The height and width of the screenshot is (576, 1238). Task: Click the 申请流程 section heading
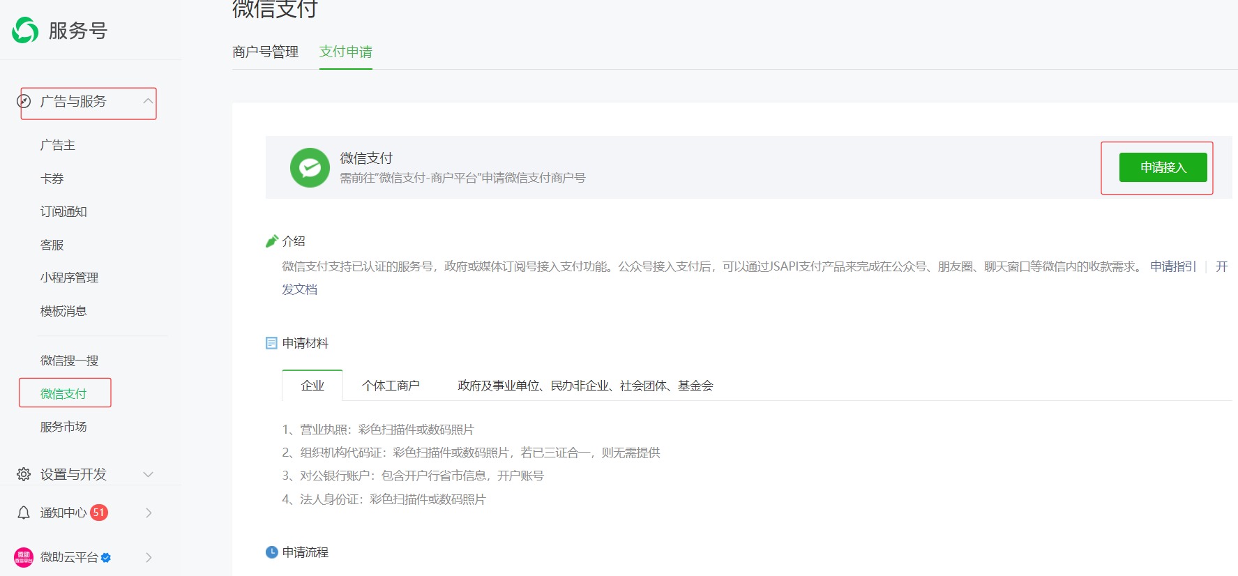(x=305, y=552)
